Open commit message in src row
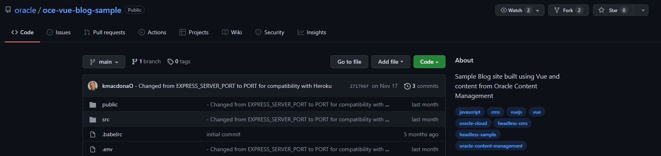 pos(298,119)
